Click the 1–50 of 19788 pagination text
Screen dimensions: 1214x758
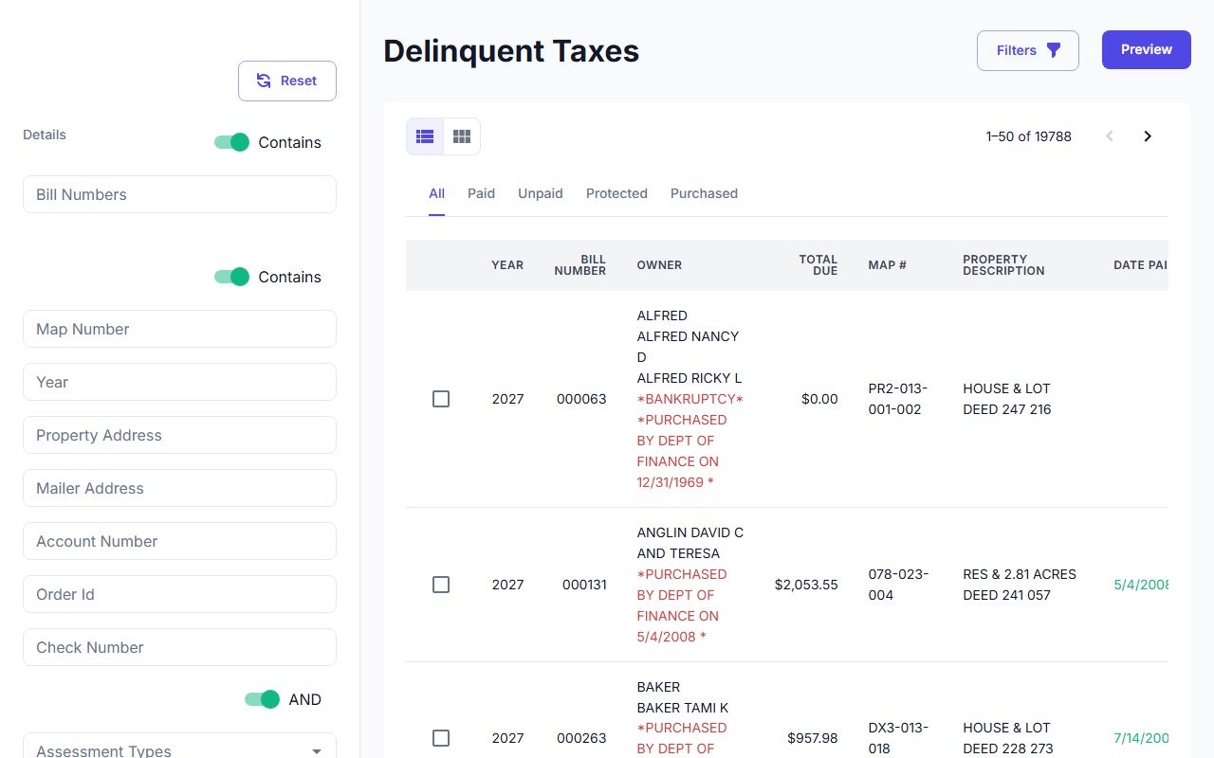pyautogui.click(x=1028, y=136)
